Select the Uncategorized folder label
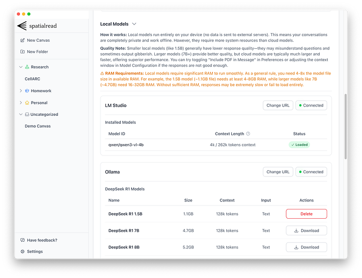 (x=44, y=114)
